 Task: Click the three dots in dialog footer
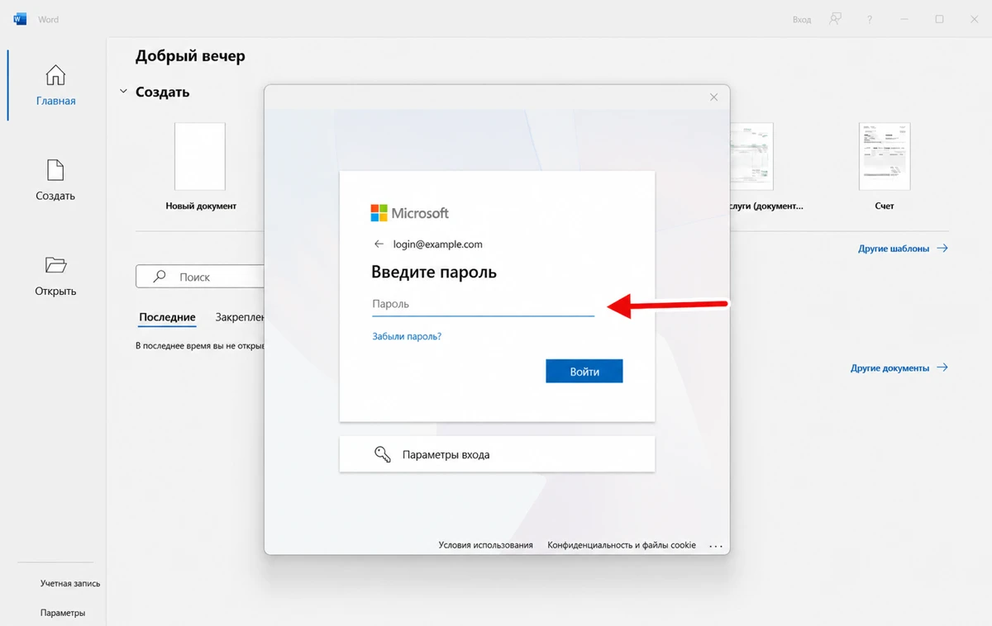[x=716, y=546]
